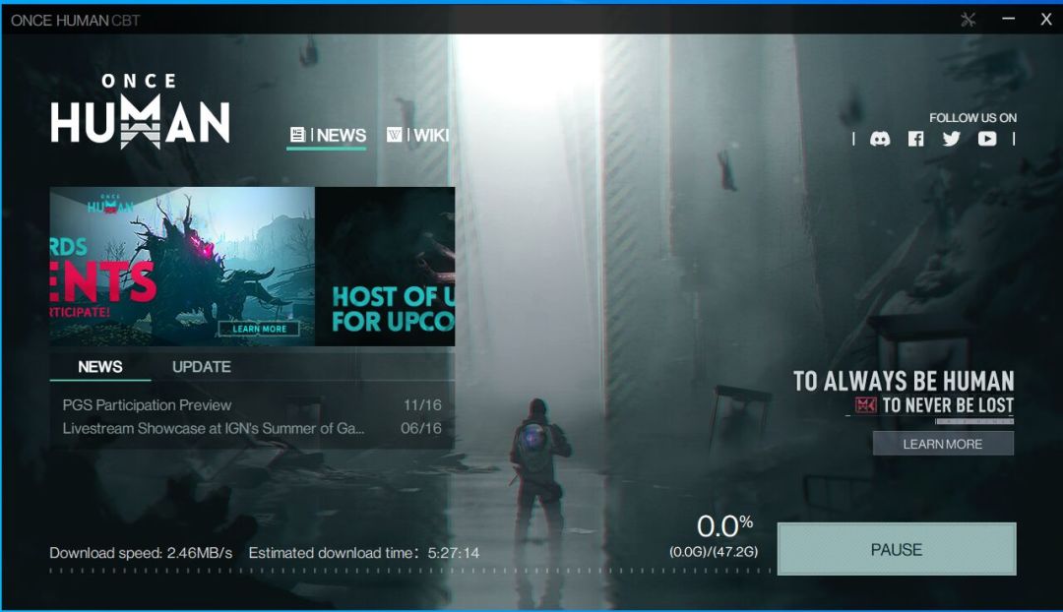
Task: Minimize the launcher window
Action: tap(1009, 19)
